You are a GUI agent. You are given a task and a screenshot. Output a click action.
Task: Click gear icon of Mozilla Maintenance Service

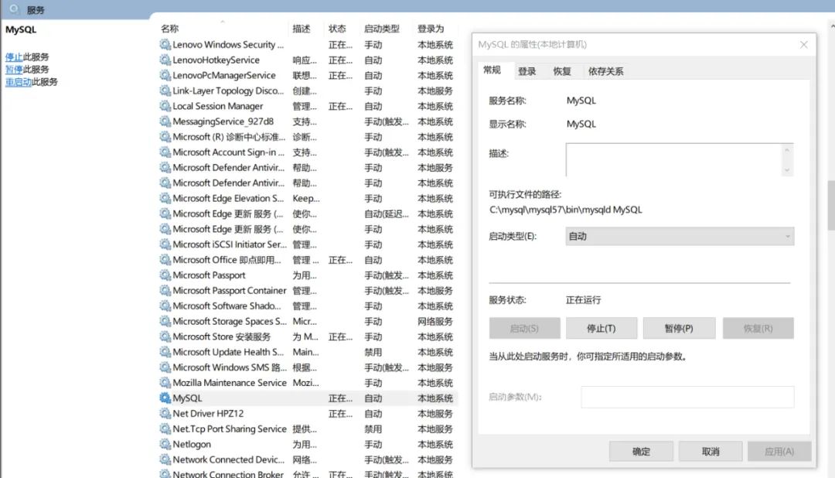pyautogui.click(x=165, y=383)
